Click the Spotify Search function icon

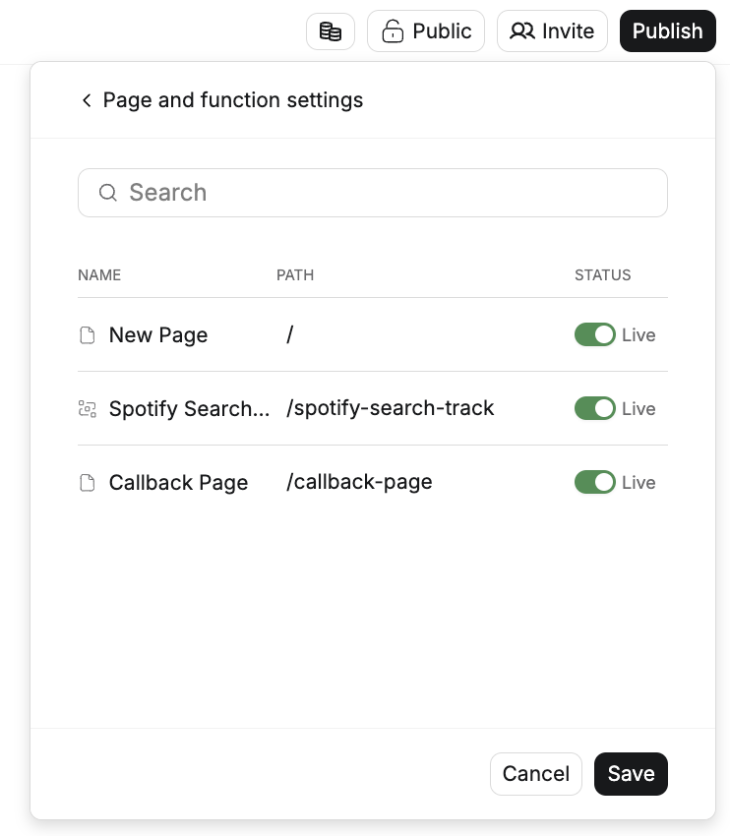(x=88, y=409)
